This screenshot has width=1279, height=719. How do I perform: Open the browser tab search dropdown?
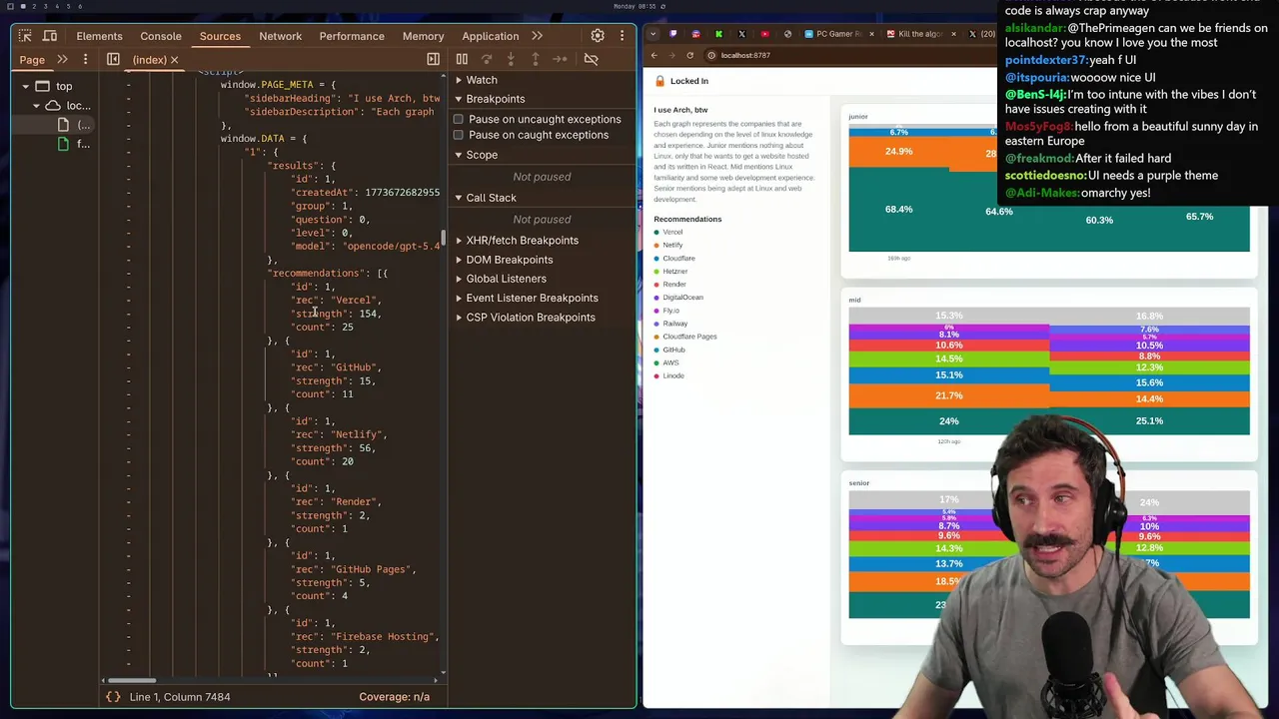click(x=653, y=34)
